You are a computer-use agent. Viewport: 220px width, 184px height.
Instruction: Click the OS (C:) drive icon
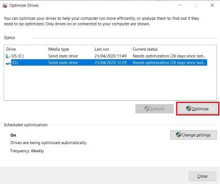tap(8, 56)
